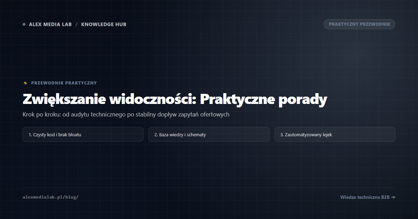Go to the KNOWLEDGE HUB breadcrumb
The width and height of the screenshot is (418, 219).
103,24
